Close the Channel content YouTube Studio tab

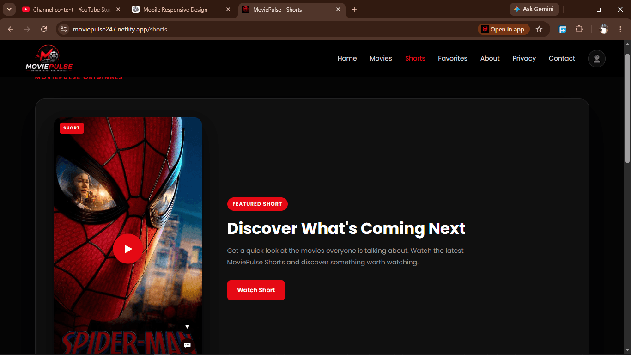[118, 9]
